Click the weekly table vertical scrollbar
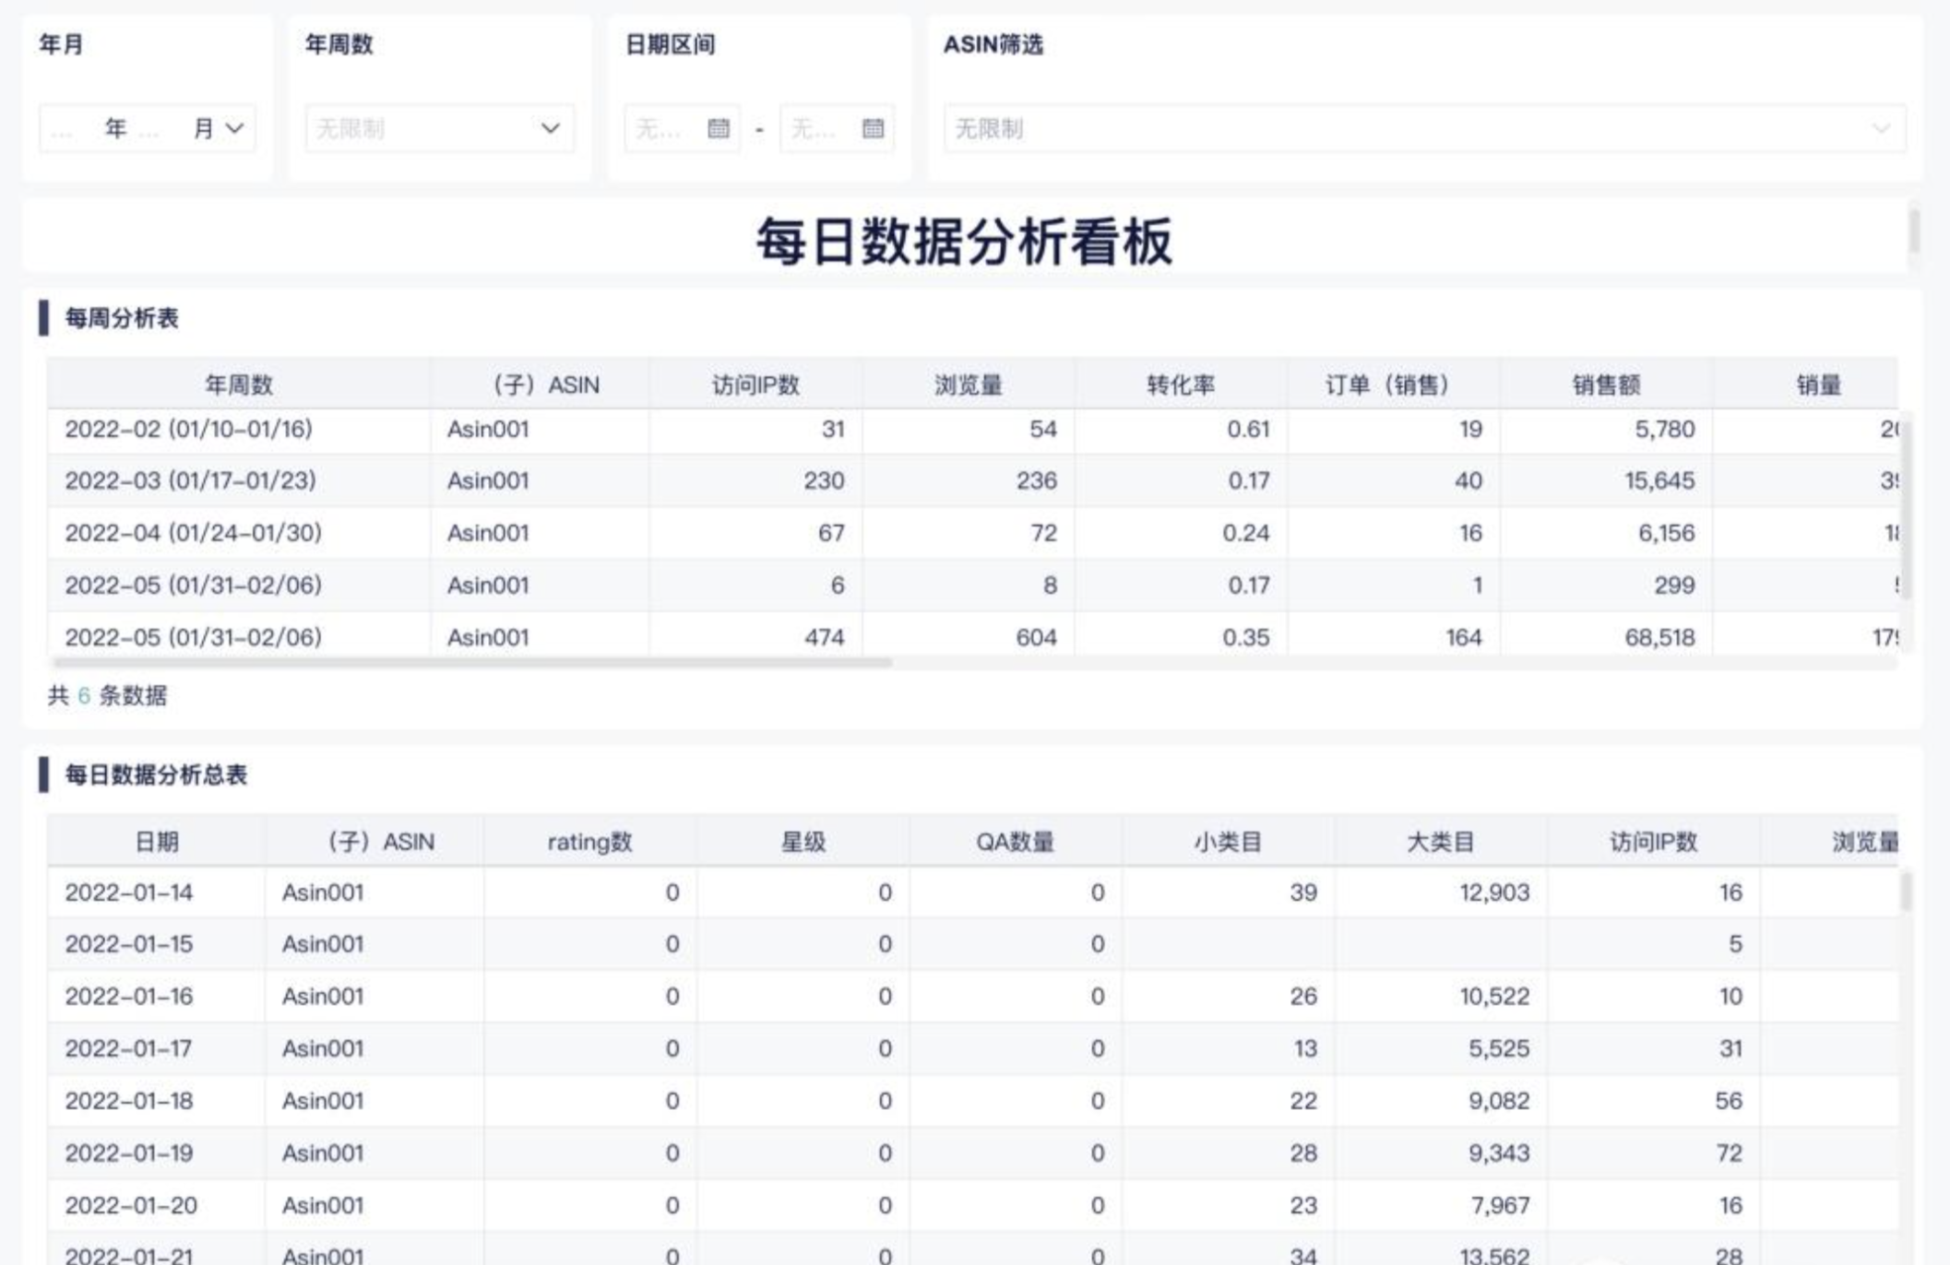The image size is (1950, 1265). [1906, 507]
